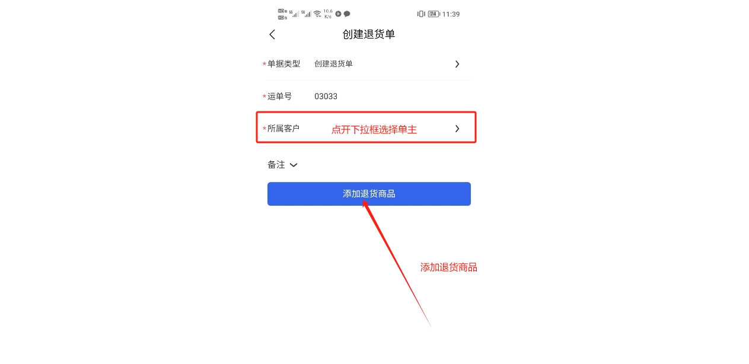Viewport: 749px width, 364px height.
Task: Tap the 所属客户 label
Action: tap(283, 129)
